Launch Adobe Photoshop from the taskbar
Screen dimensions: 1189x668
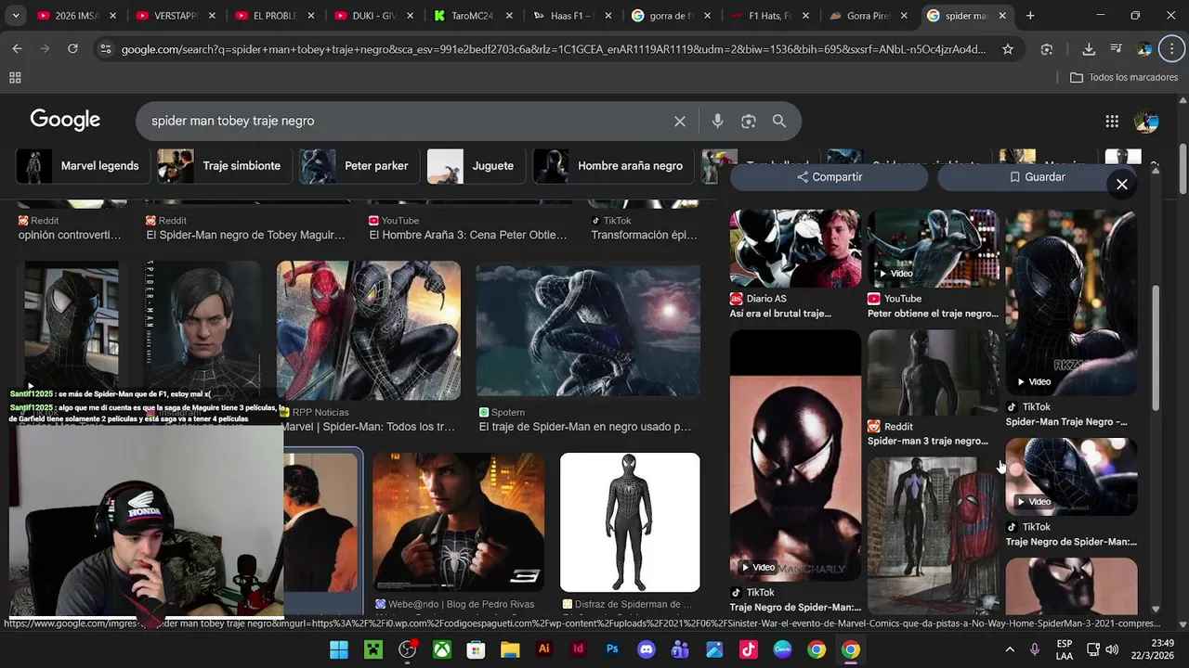coord(612,649)
